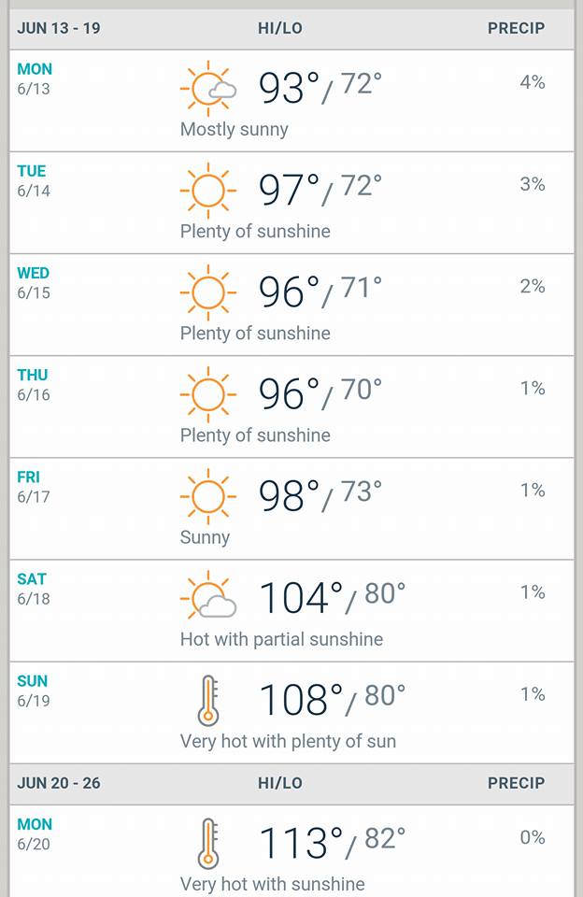The height and width of the screenshot is (897, 583).
Task: Tap the partly cloudy icon for Saturday 6/18
Action: point(208,598)
